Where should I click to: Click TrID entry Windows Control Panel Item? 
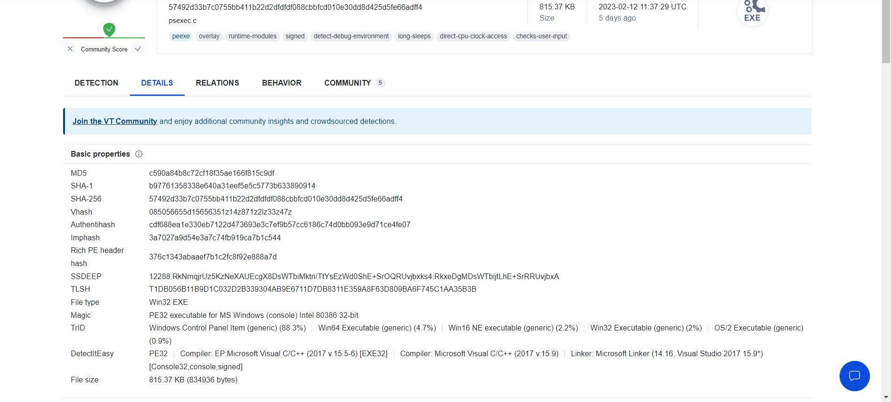228,328
